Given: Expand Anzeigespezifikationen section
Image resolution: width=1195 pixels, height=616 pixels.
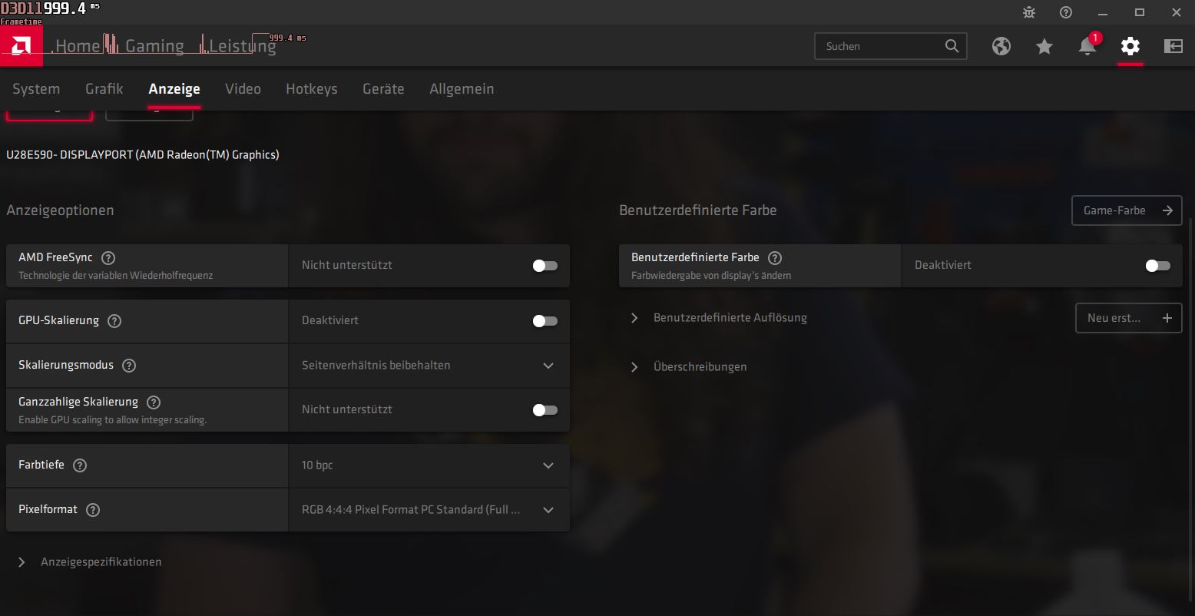Looking at the screenshot, I should [x=91, y=562].
